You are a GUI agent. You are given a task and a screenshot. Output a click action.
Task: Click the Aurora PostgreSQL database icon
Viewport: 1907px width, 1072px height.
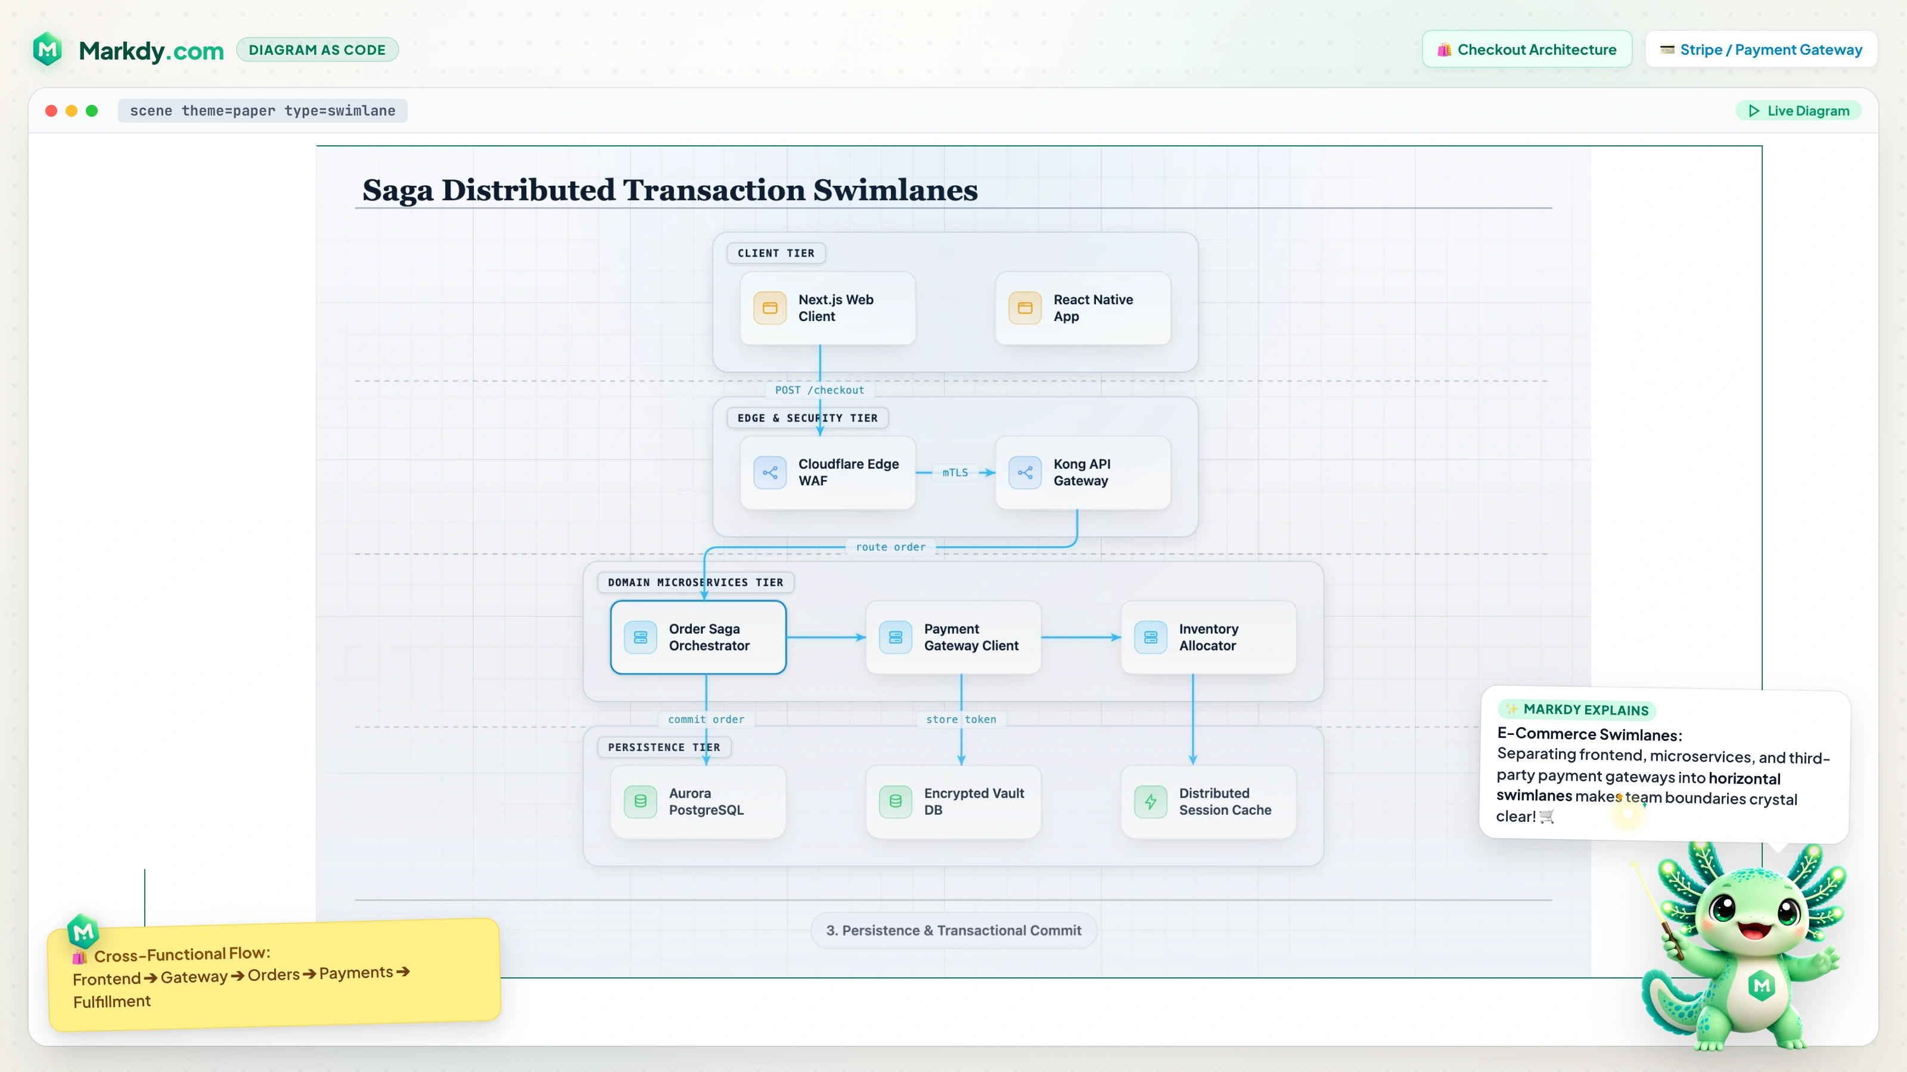641,801
